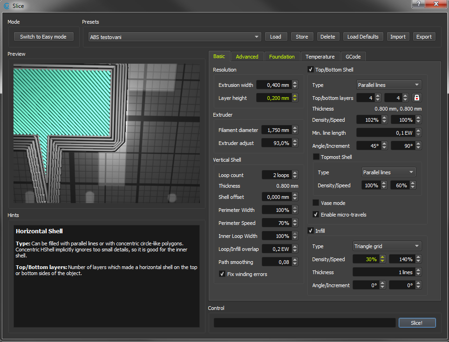The height and width of the screenshot is (342, 449).
Task: Click the lock icon beside Top/bottom layers
Action: (x=416, y=98)
